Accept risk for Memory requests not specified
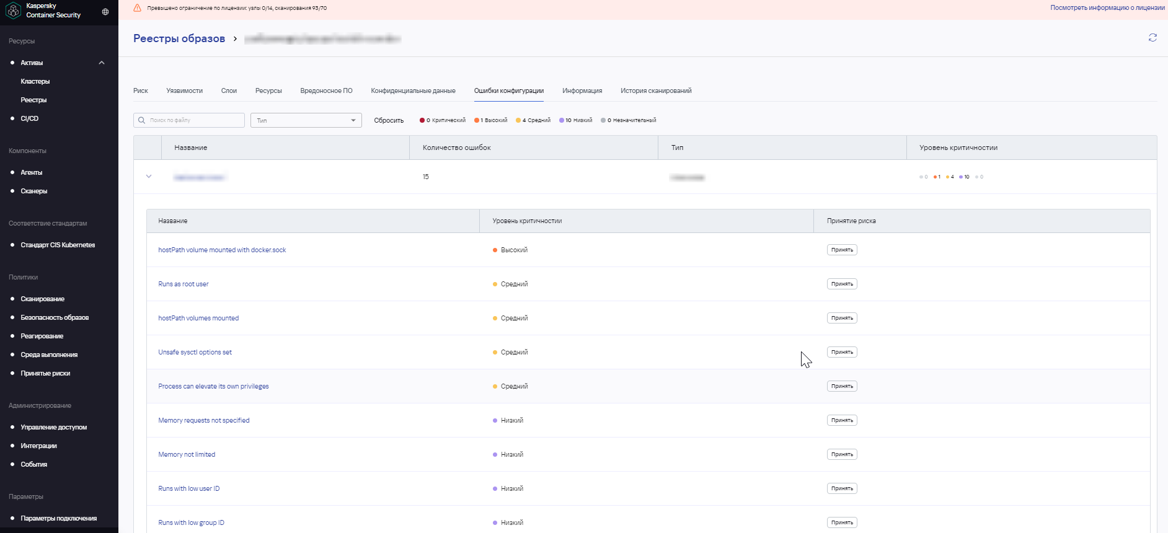 842,420
